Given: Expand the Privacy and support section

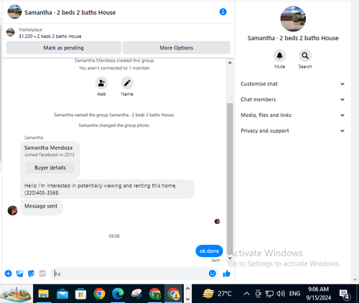Looking at the screenshot, I should click(292, 131).
